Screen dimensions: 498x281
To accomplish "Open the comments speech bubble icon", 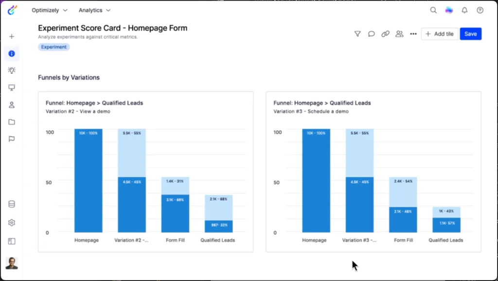I will (371, 34).
